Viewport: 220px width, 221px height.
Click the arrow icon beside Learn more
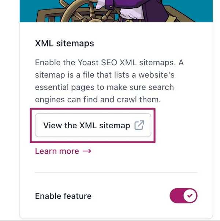tap(87, 151)
